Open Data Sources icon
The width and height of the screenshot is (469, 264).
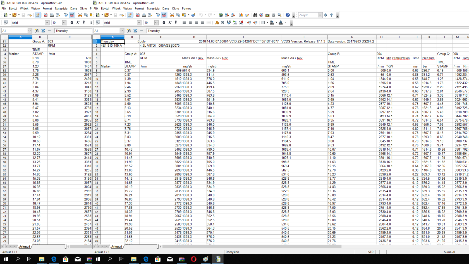[274, 15]
